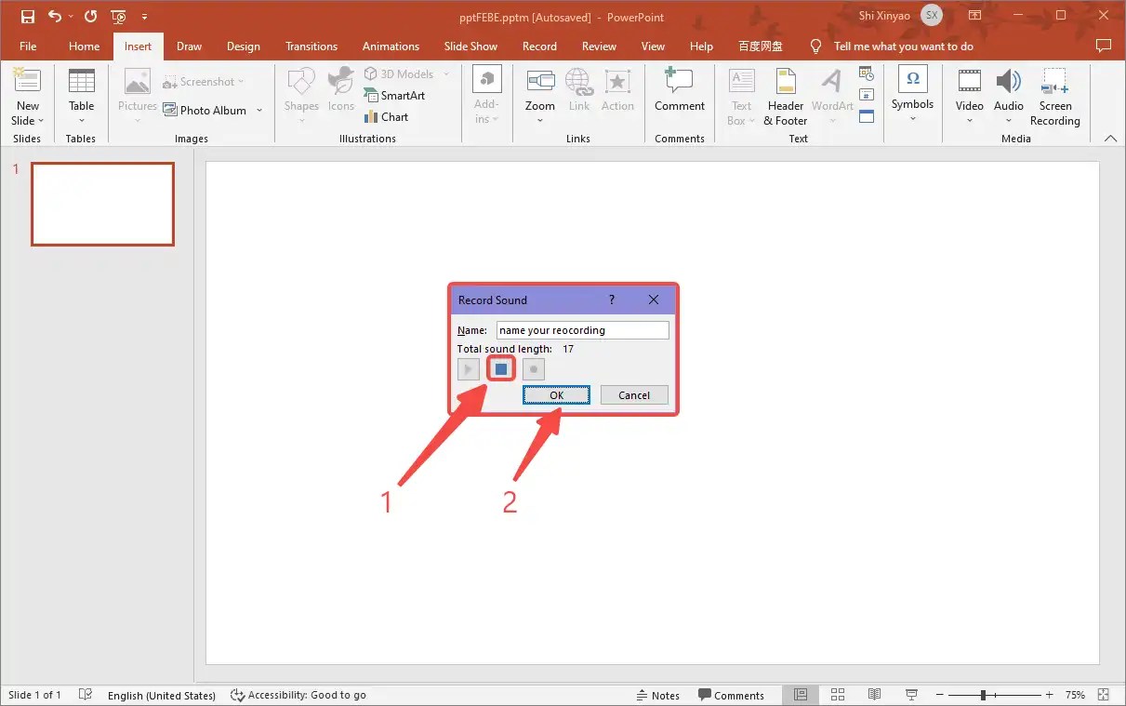The height and width of the screenshot is (706, 1126).
Task: Cancel the Record Sound dialog
Action: tap(633, 394)
